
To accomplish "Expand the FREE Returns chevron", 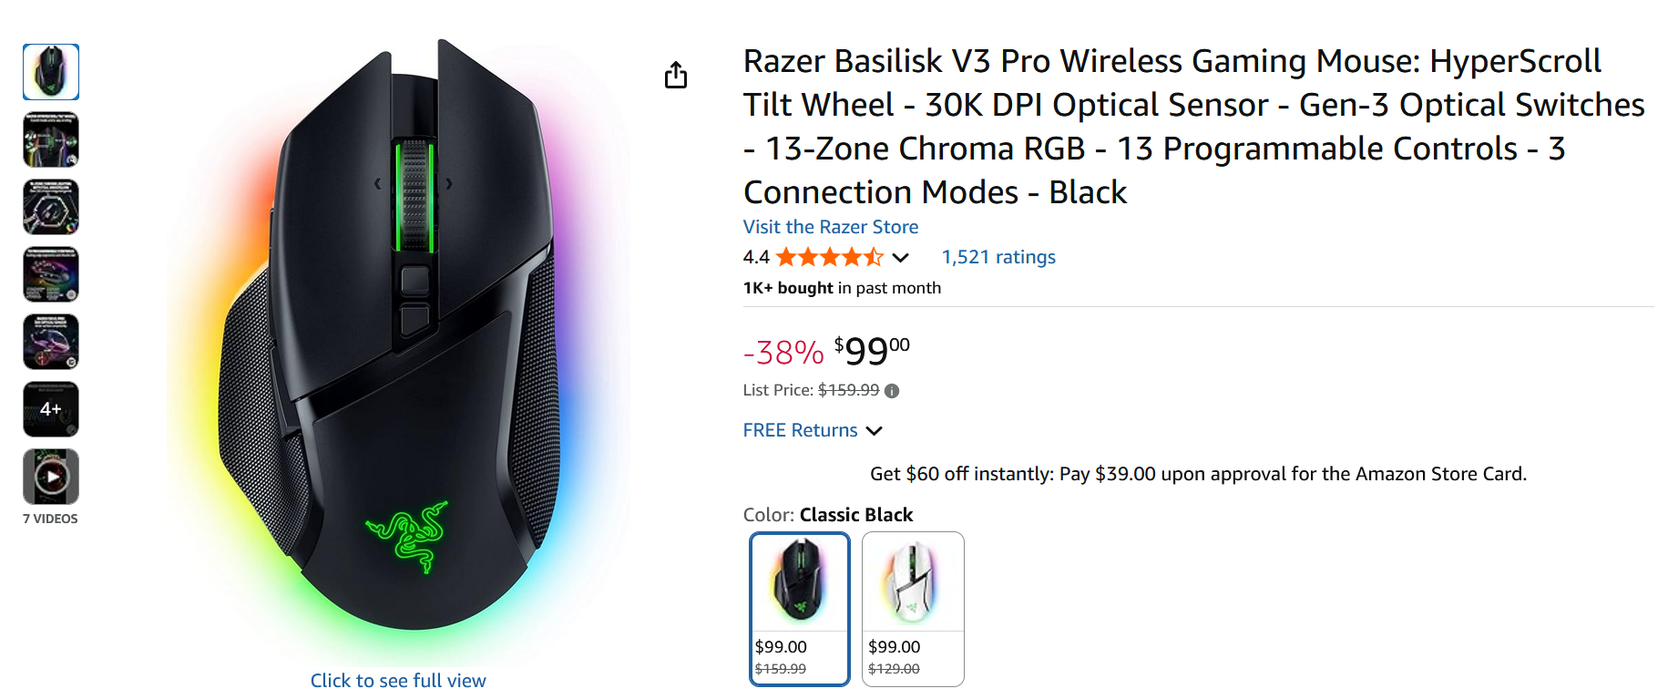I will (874, 431).
